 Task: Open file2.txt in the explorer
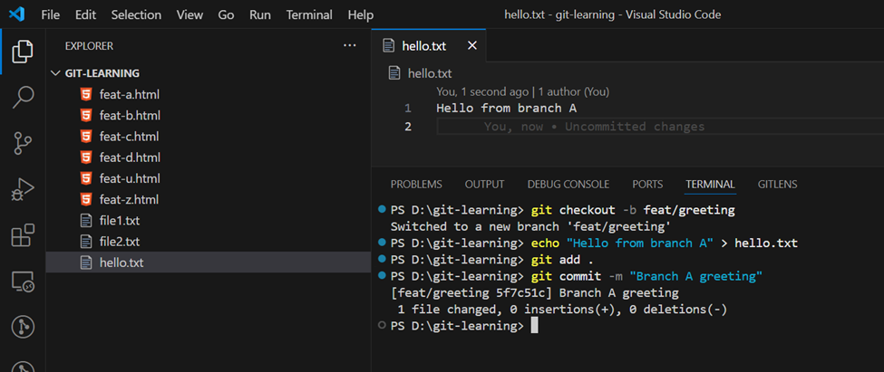[208, 242]
